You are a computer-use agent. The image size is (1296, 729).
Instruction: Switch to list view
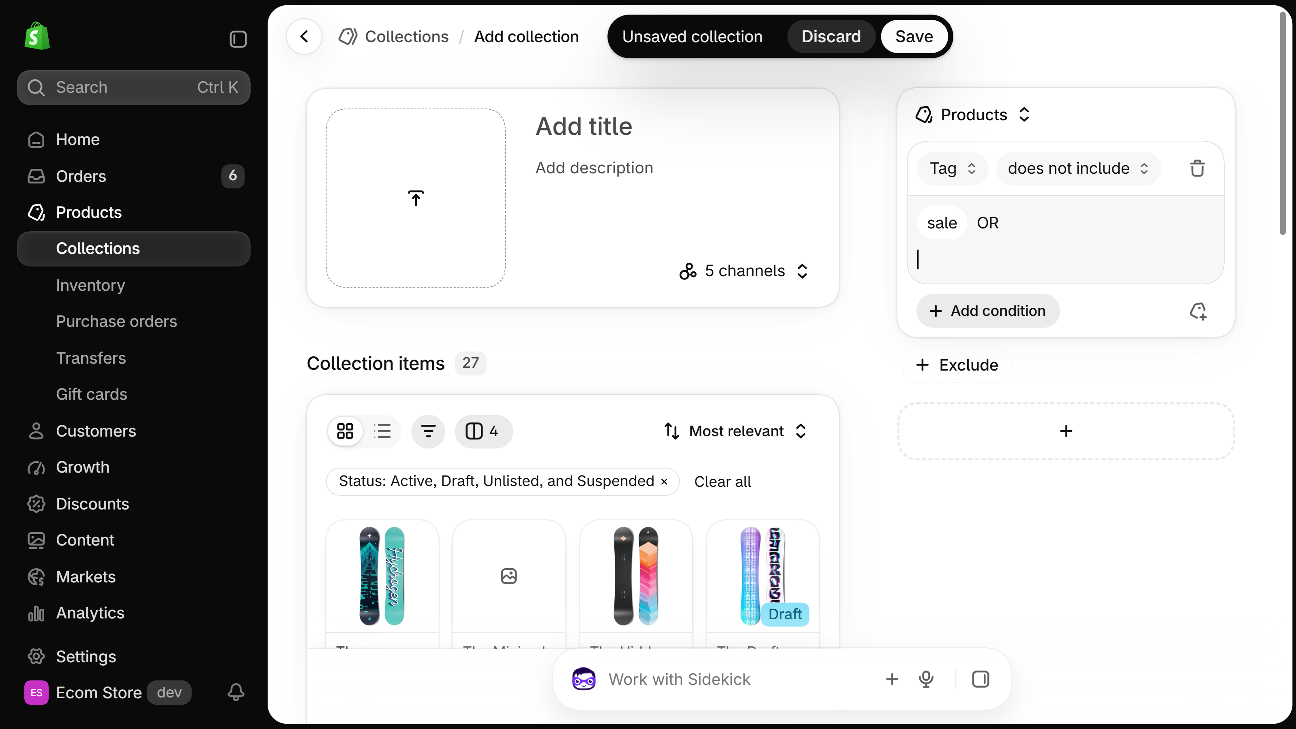382,431
